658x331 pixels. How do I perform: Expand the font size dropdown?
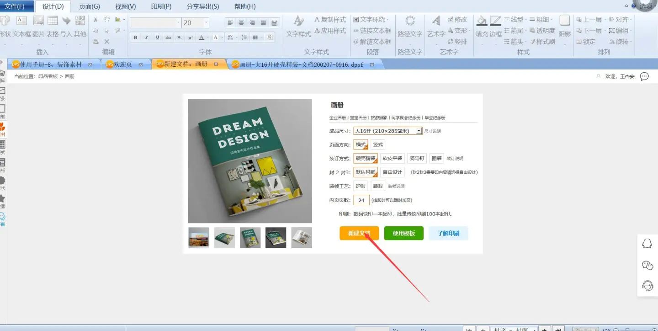pyautogui.click(x=206, y=23)
